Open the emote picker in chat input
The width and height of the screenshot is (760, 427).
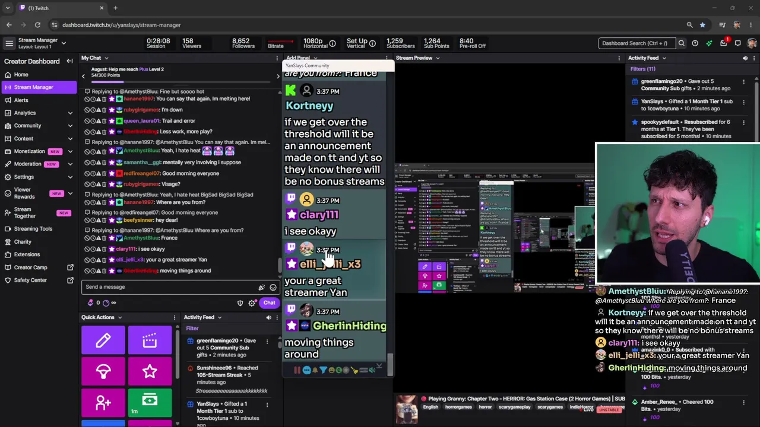273,287
